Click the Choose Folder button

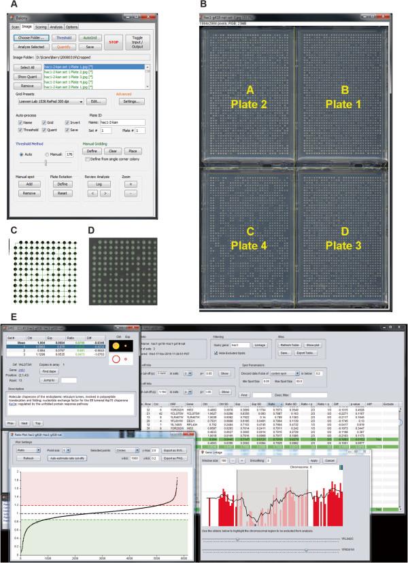tap(32, 39)
